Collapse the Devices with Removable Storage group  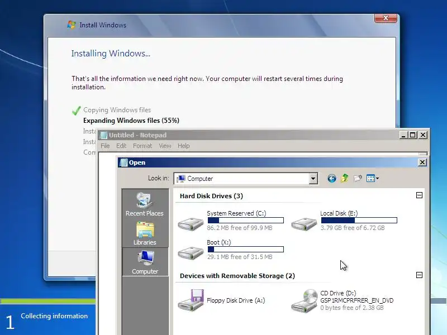click(419, 275)
